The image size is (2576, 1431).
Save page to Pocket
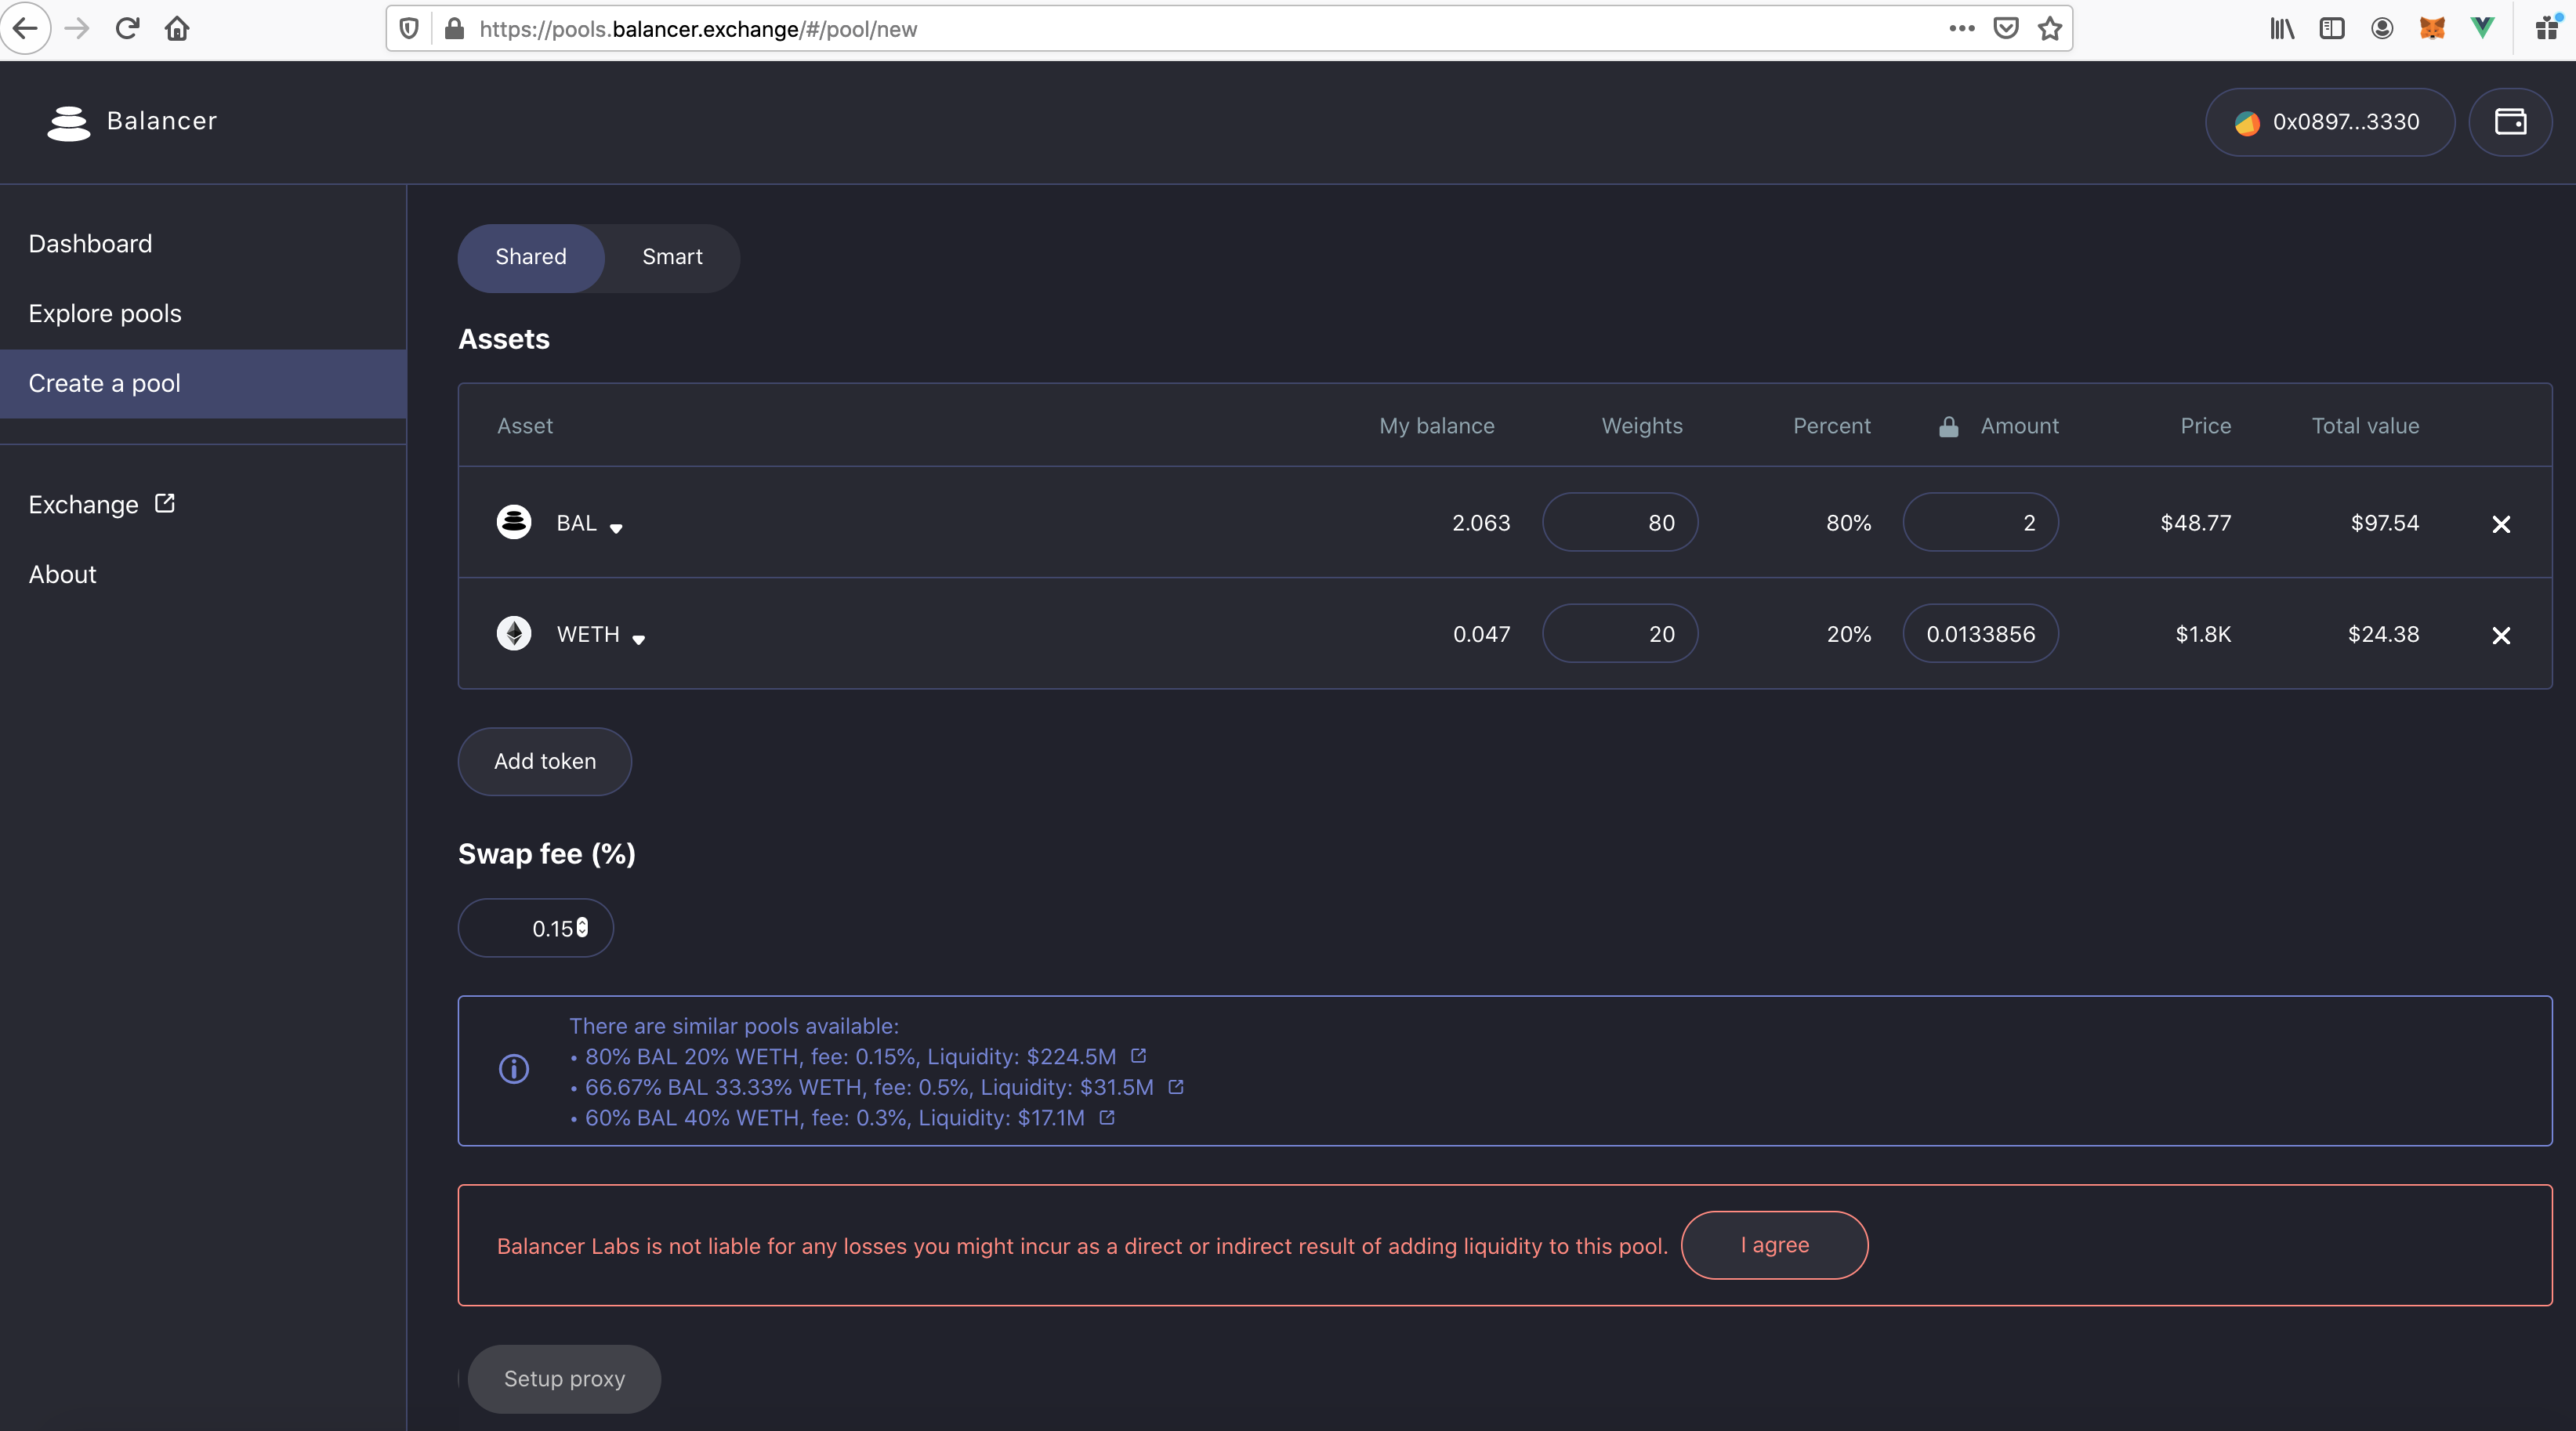click(2006, 28)
